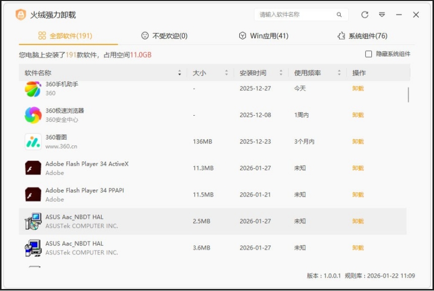Click the puzzle icon on 系统组件 tab
This screenshot has height=291, width=434.
(341, 35)
